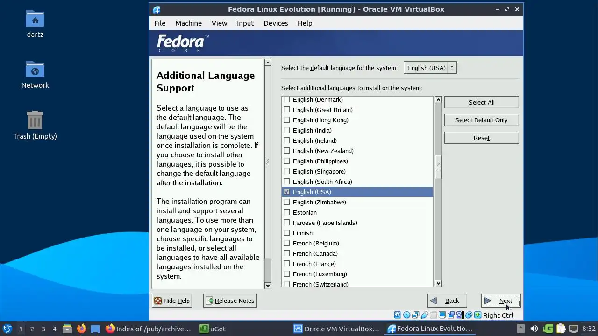Open the Devices menu
598x336 pixels.
coord(276,23)
